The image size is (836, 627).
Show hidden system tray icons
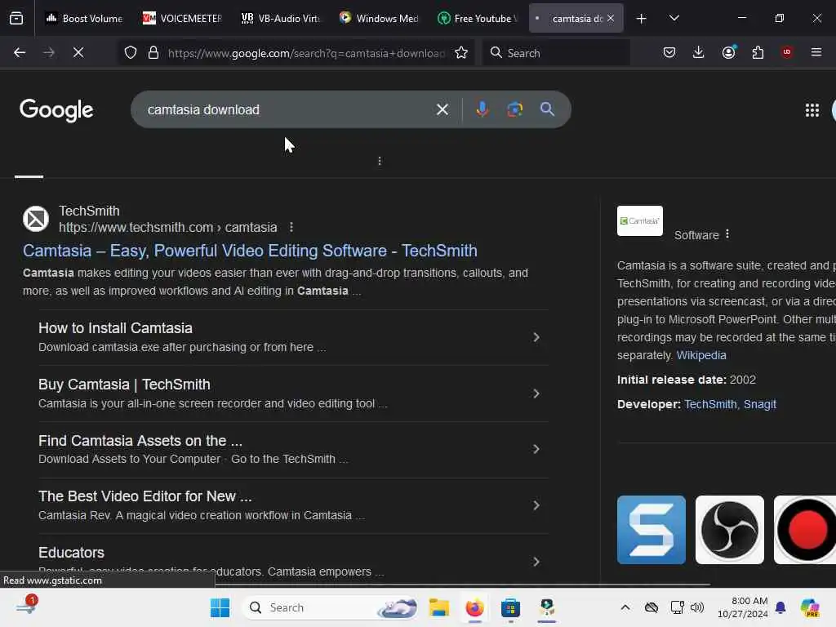[625, 607]
